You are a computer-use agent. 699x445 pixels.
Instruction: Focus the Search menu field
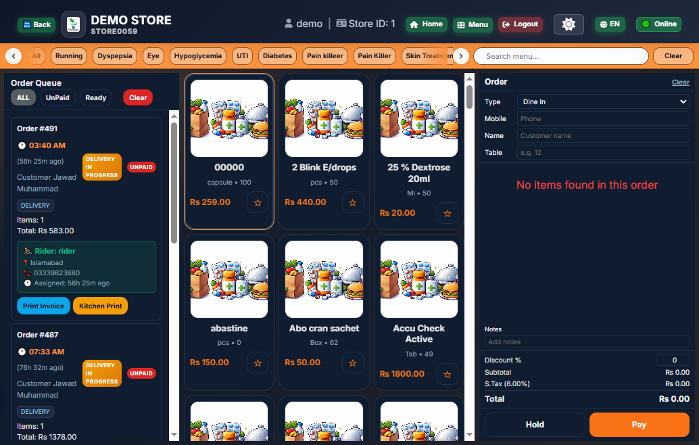pyautogui.click(x=561, y=56)
